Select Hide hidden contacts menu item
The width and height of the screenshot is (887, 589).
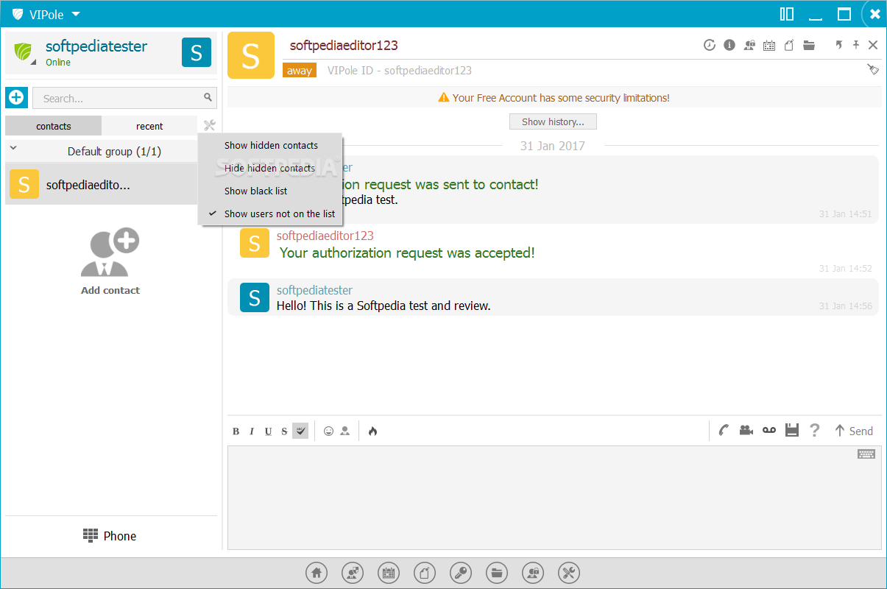click(269, 168)
